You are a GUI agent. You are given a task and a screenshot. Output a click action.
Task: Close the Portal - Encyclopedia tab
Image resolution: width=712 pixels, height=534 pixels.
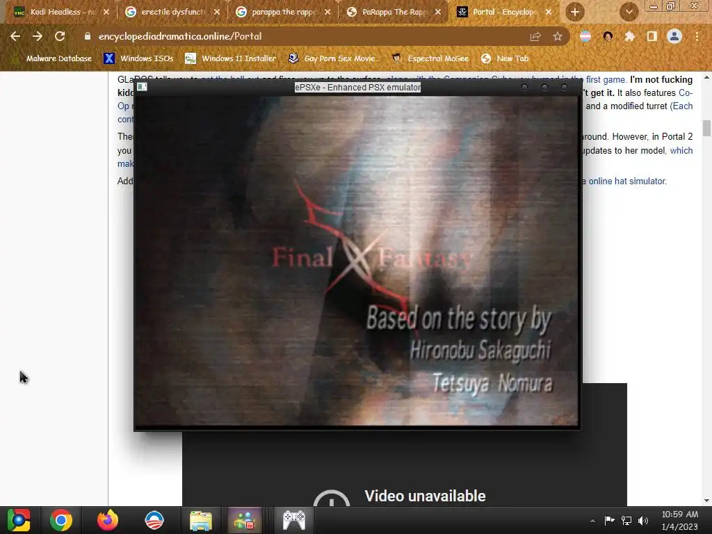pyautogui.click(x=549, y=12)
